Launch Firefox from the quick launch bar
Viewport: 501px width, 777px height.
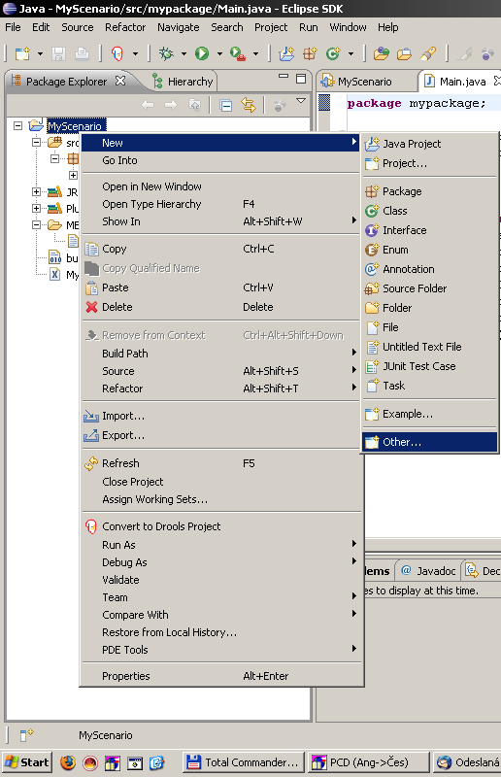point(67,762)
